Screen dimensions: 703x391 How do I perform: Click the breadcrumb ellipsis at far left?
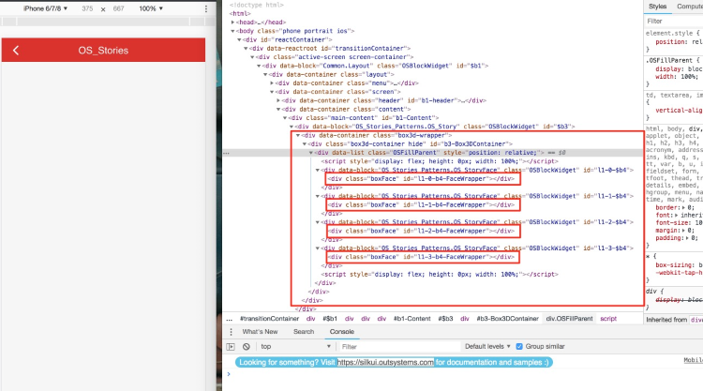[230, 319]
